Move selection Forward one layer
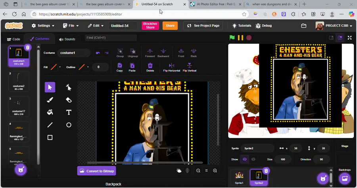The width and height of the screenshot is (357, 188). click(x=150, y=53)
